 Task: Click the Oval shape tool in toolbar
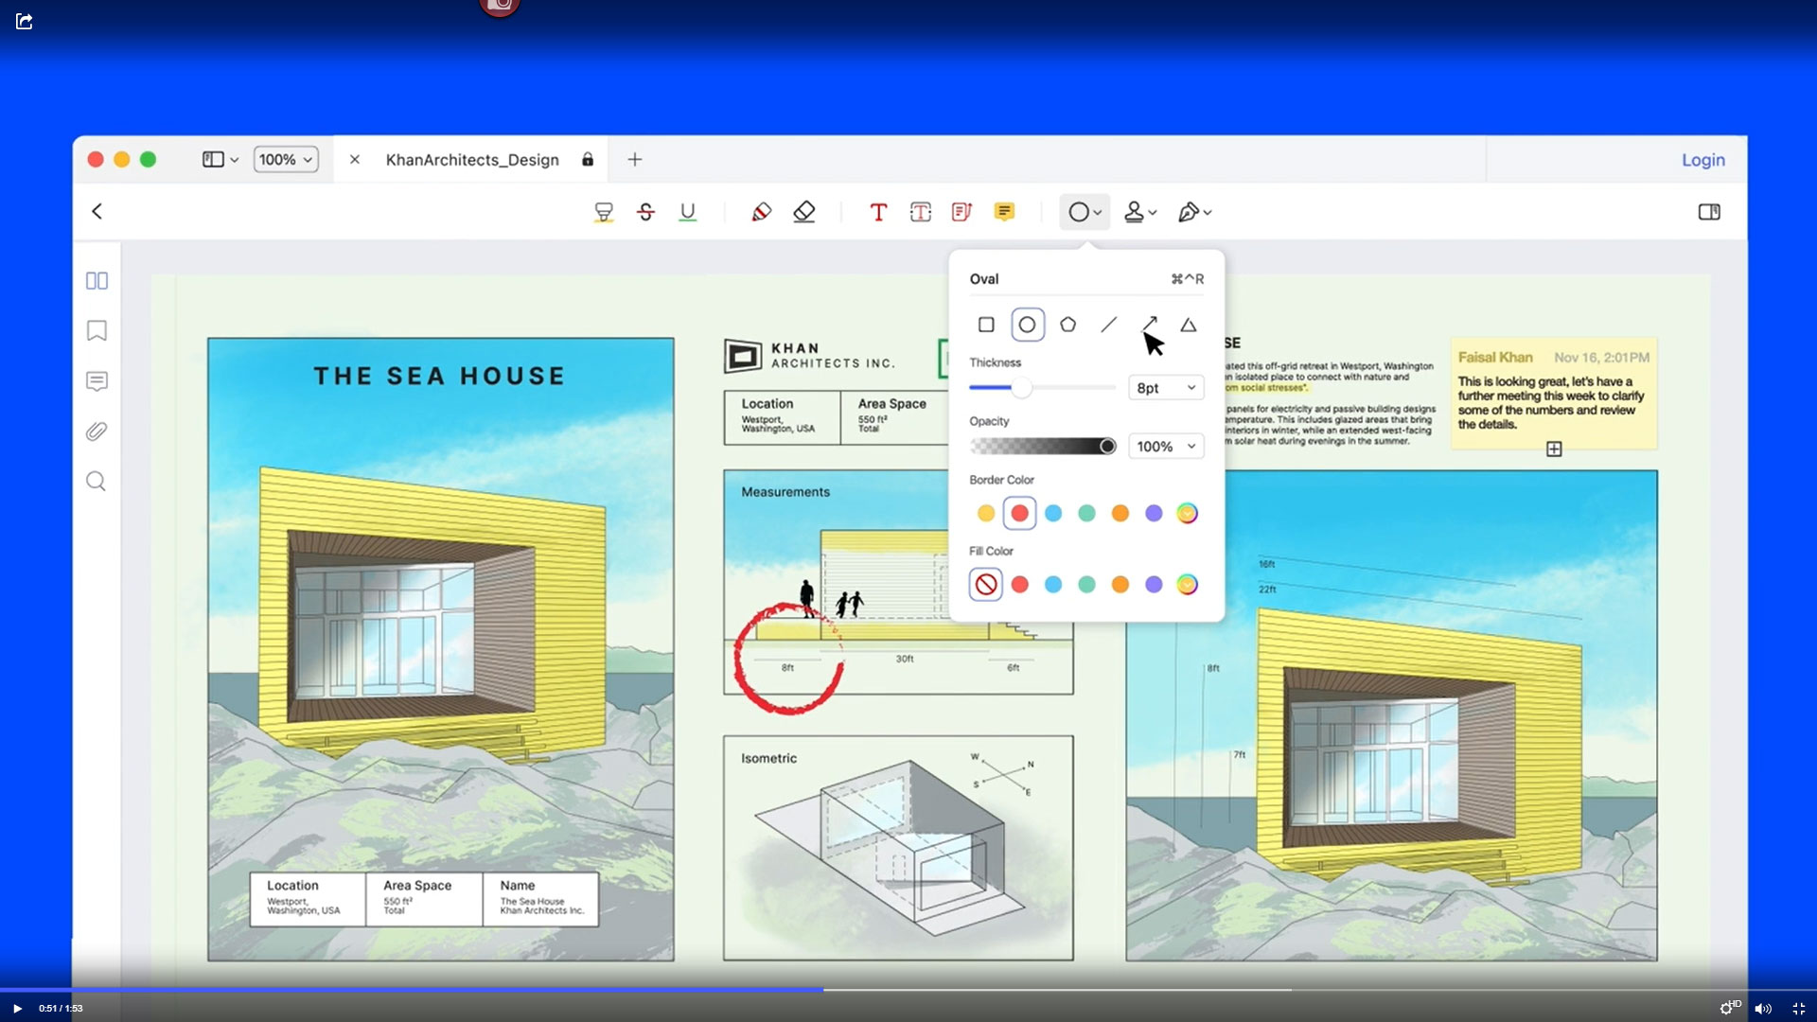(1078, 212)
